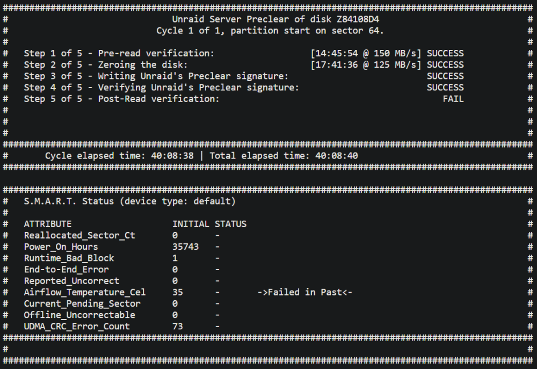This screenshot has height=369, width=537.
Task: Click the Current_Pending_Sector attribute name
Action: 82,304
